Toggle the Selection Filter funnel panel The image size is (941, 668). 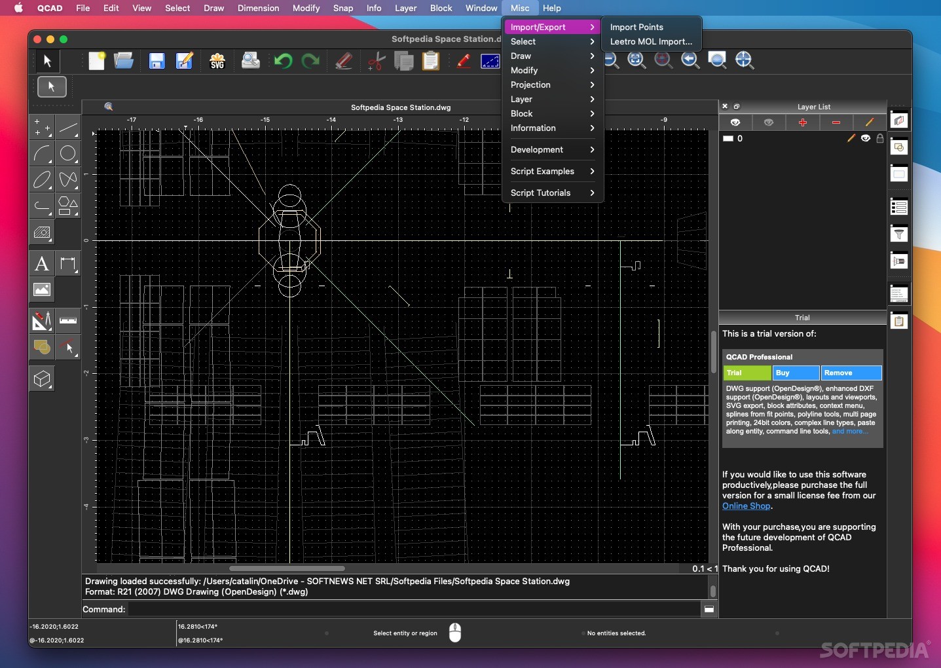(899, 234)
